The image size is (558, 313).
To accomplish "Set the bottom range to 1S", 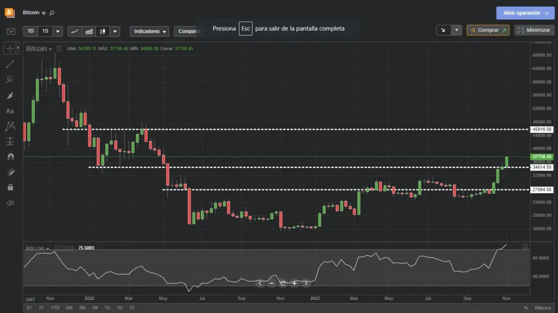I will 132,308.
